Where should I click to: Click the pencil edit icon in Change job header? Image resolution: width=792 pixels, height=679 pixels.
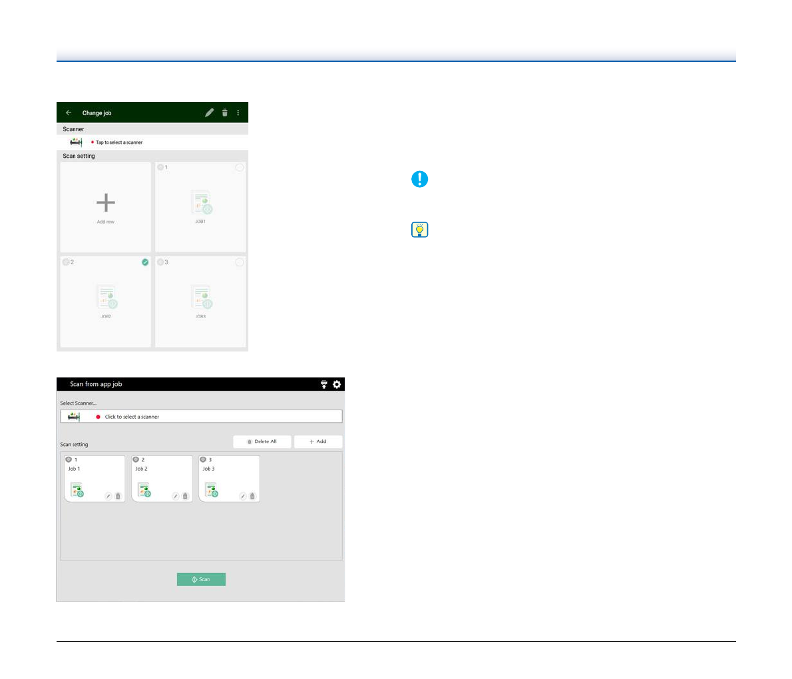[209, 113]
